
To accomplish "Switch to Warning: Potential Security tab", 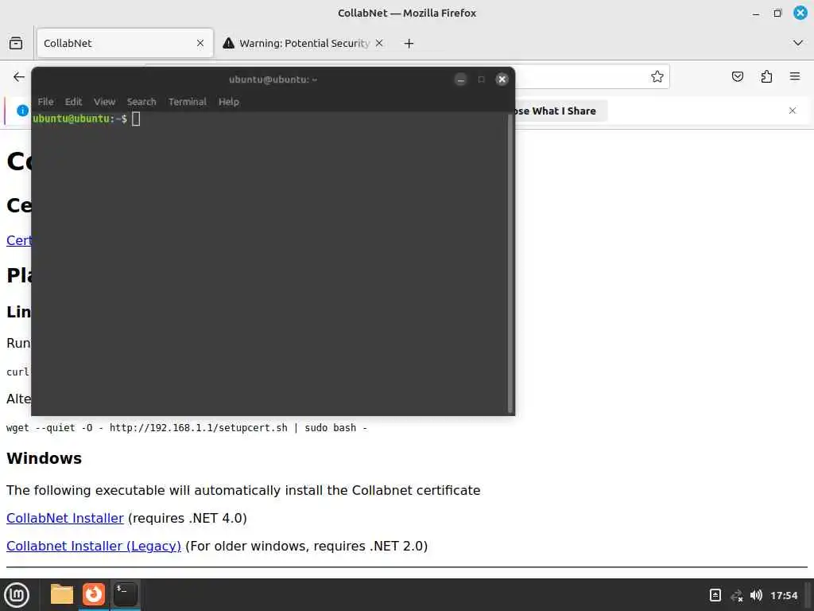I will tap(304, 43).
